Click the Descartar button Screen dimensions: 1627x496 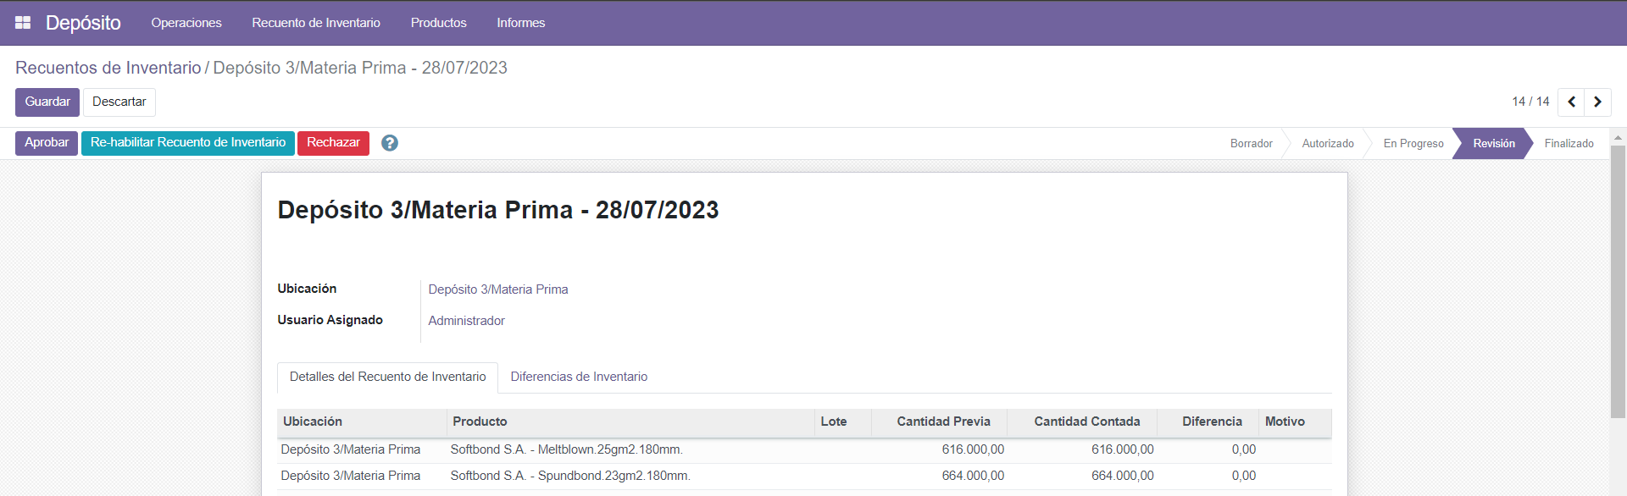point(119,102)
